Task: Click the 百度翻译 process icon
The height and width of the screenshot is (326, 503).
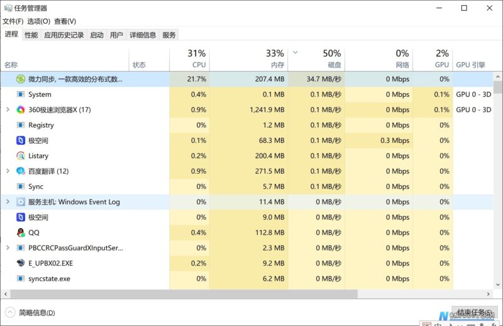Action: 21,171
